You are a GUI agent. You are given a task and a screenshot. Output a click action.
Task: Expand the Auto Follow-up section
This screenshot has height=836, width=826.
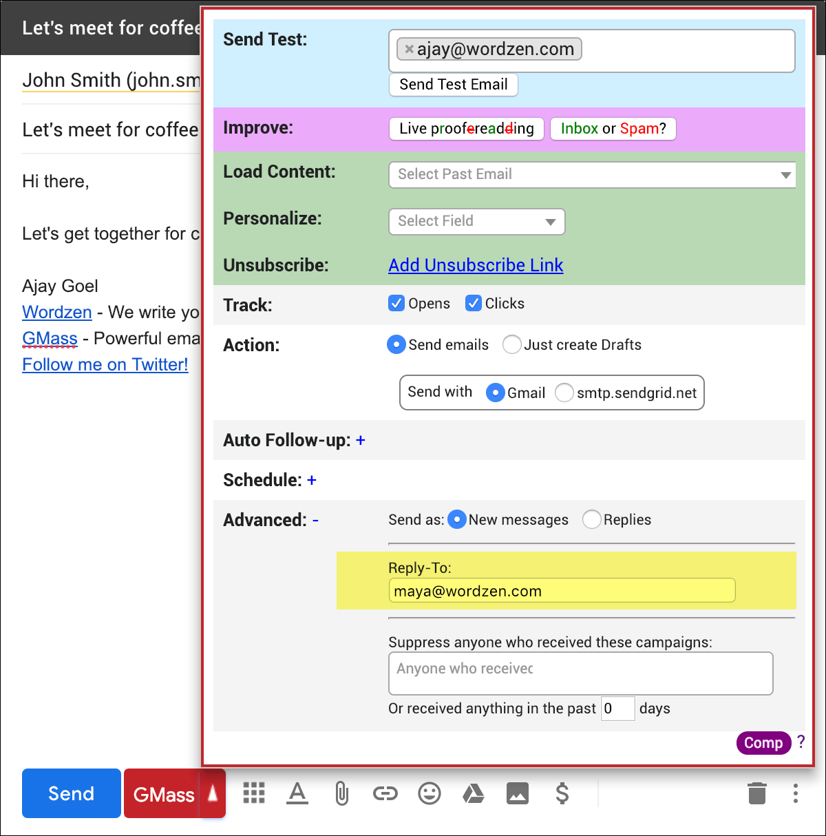coord(361,440)
